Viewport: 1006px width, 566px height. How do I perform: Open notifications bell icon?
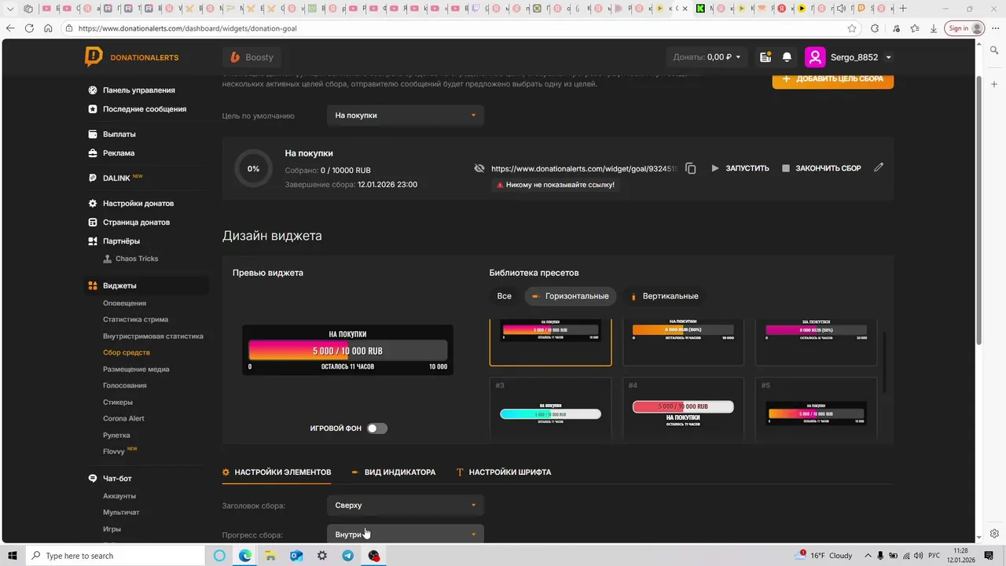point(787,57)
